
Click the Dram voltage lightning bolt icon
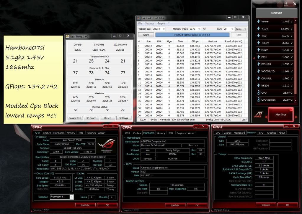[259, 50]
